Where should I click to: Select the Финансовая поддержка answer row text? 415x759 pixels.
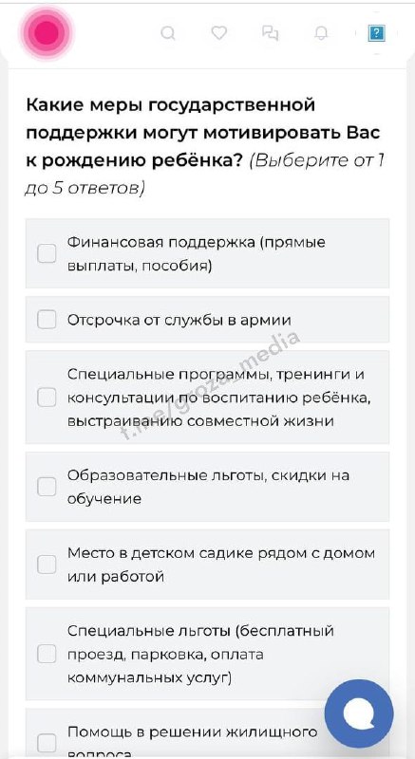point(197,253)
